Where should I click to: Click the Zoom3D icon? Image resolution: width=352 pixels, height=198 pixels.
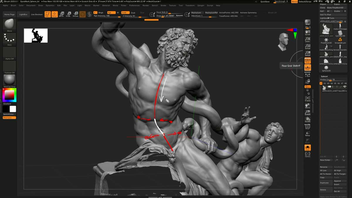click(307, 113)
